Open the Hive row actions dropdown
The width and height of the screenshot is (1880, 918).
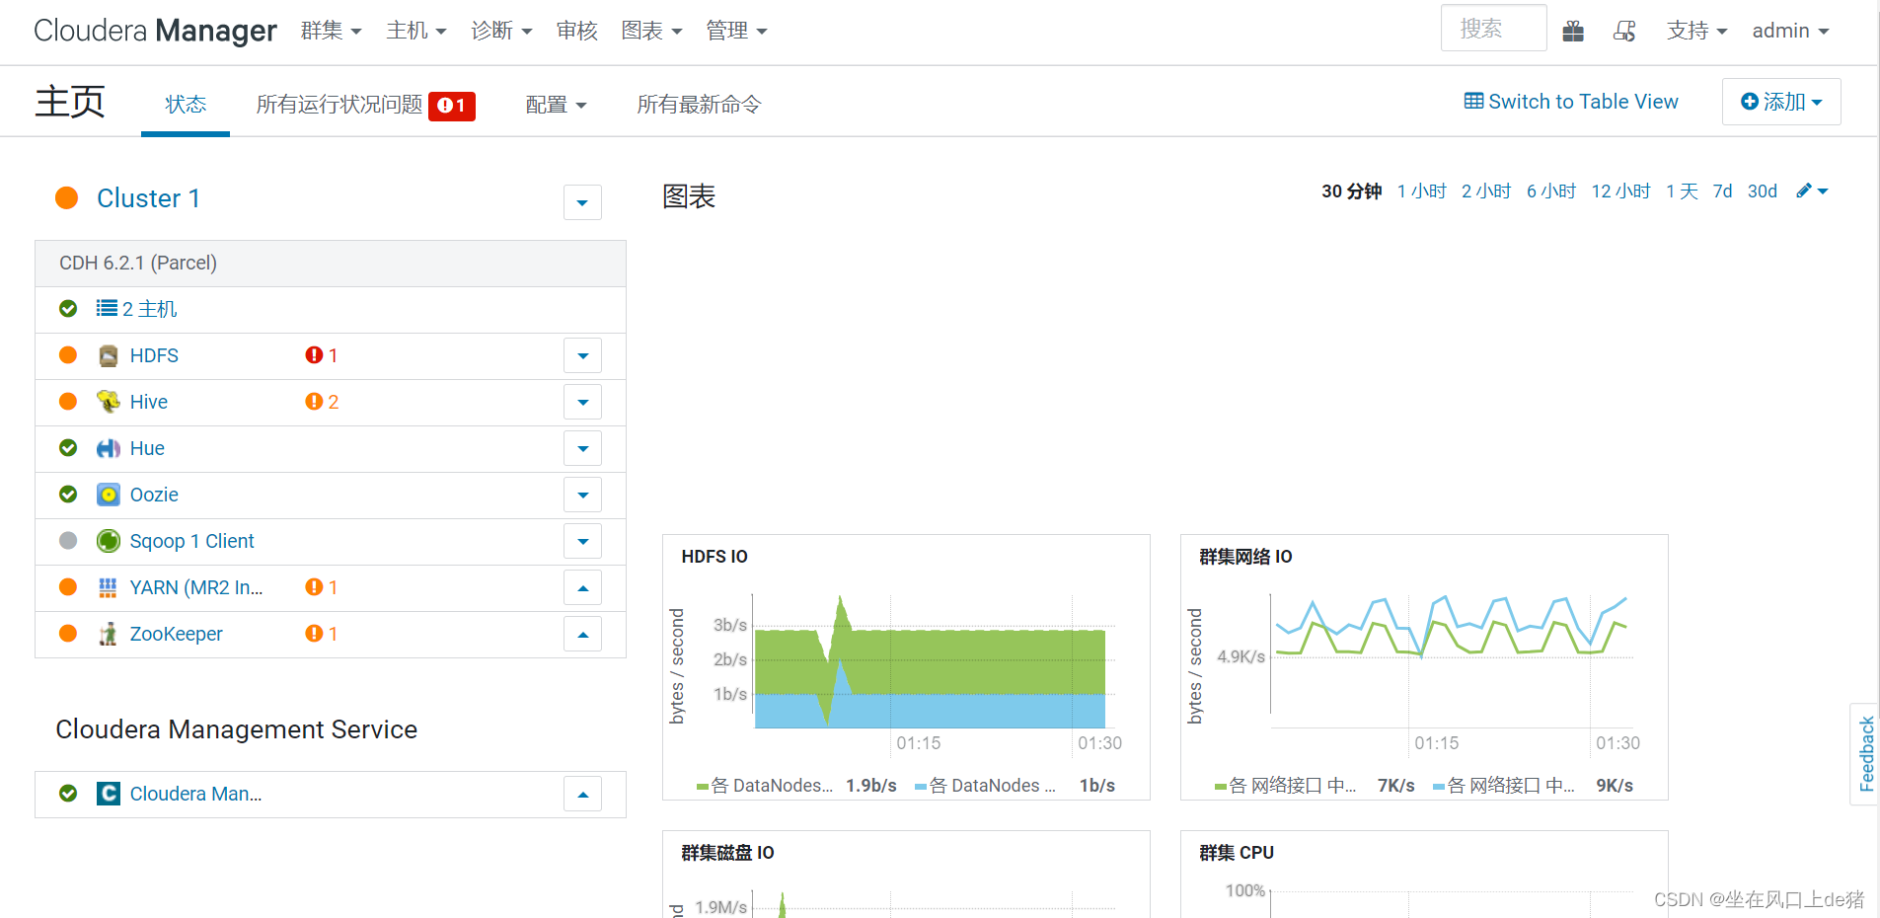[582, 402]
